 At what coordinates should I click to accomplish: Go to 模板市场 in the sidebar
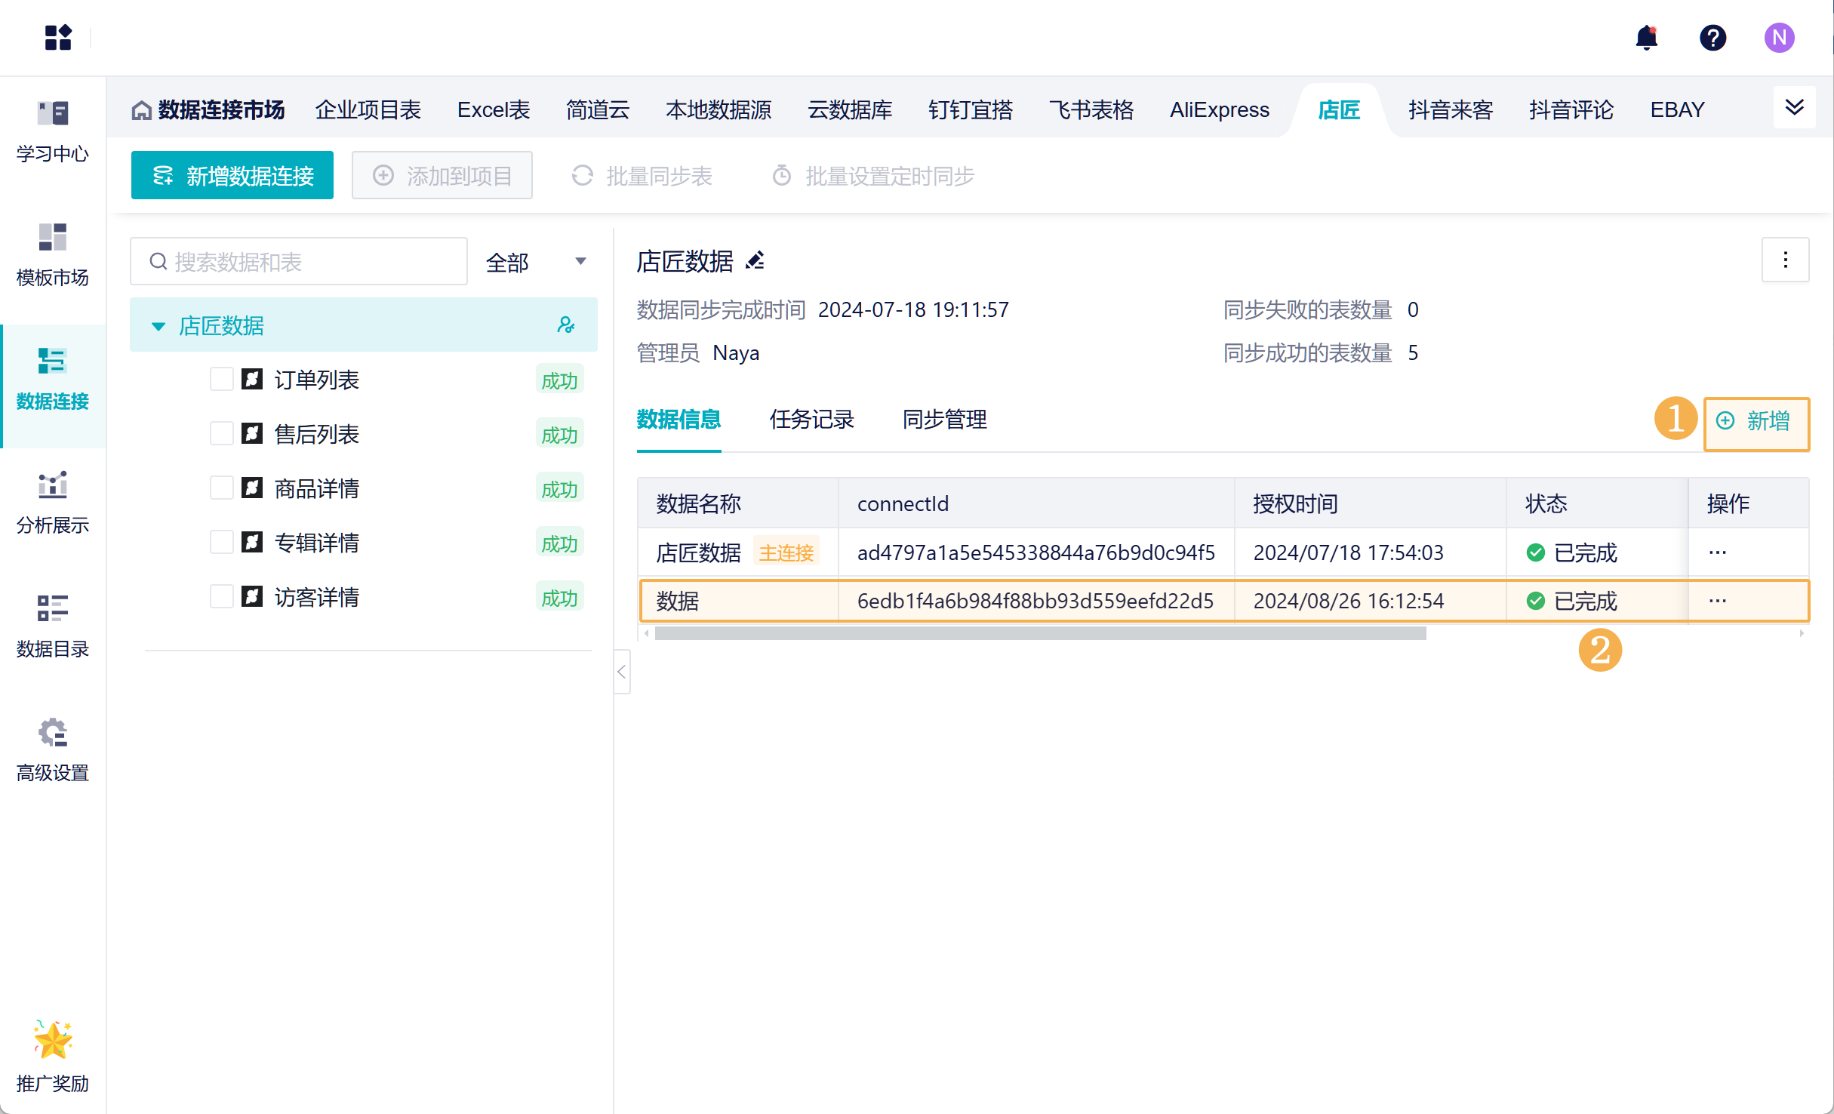[x=53, y=257]
